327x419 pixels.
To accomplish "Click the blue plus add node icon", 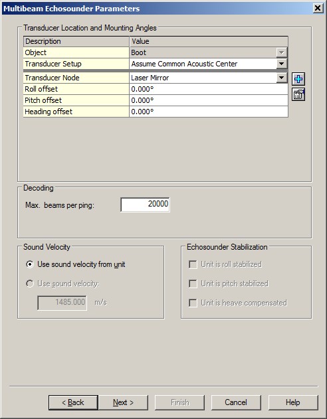I will [x=298, y=79].
